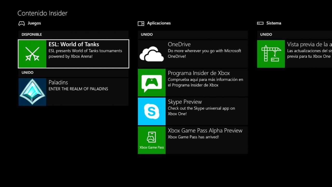The height and width of the screenshot is (187, 332).
Task: Click the DISPONIBLE section header
Action: (x=31, y=34)
